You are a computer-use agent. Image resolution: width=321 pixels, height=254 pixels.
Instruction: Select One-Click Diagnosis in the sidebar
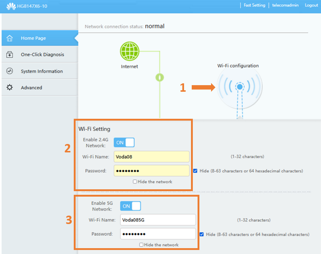(x=42, y=55)
